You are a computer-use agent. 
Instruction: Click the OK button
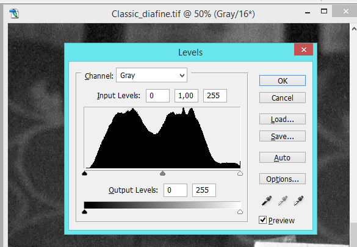283,81
